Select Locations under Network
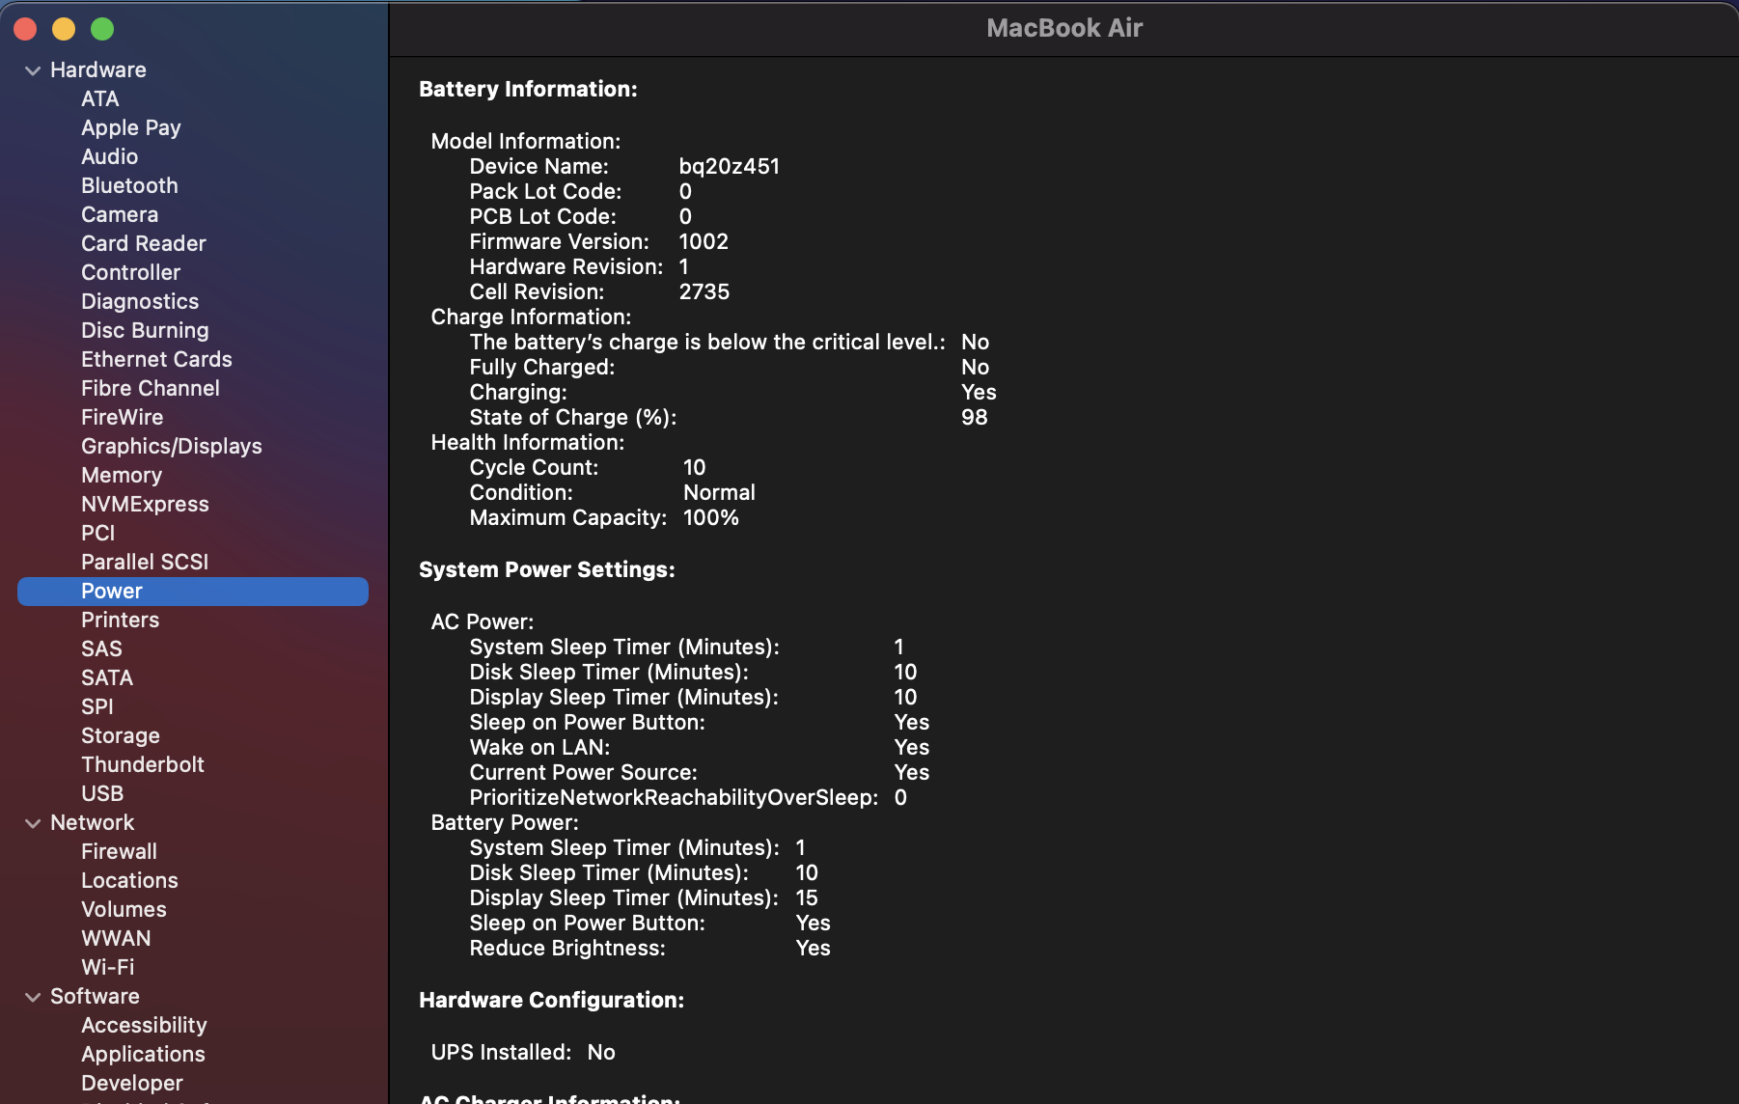The image size is (1739, 1104). [x=130, y=881]
